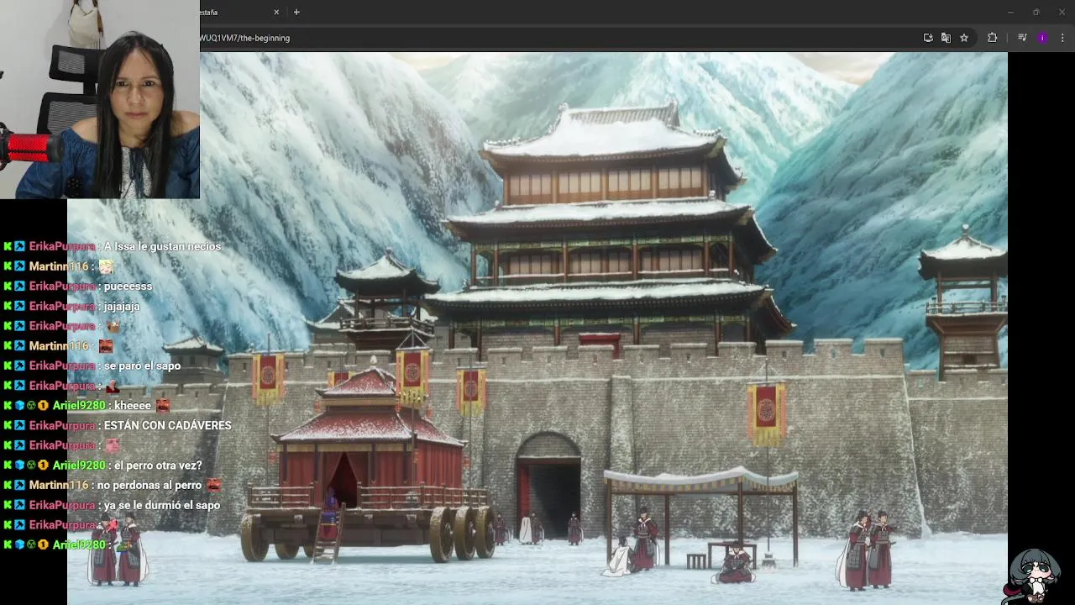1075x605 pixels.
Task: Open the browser extensions puzzle icon
Action: (x=993, y=38)
